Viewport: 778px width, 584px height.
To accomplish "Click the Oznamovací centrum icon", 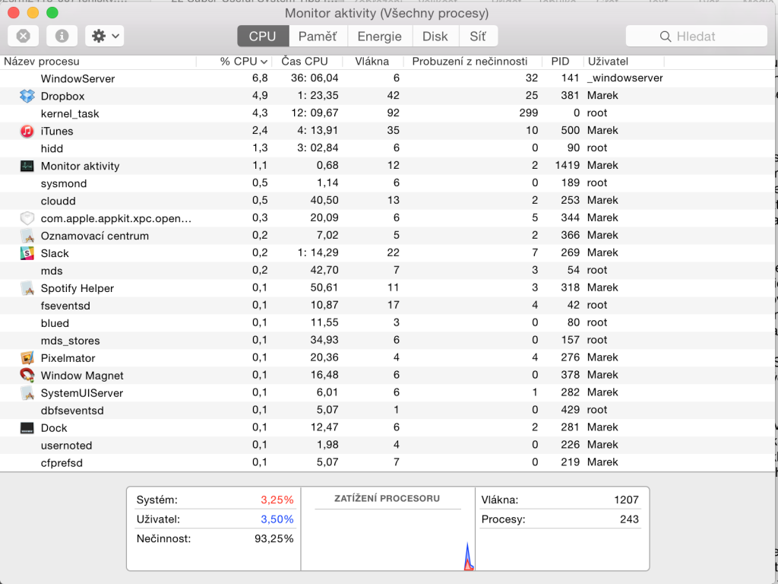I will tap(27, 236).
